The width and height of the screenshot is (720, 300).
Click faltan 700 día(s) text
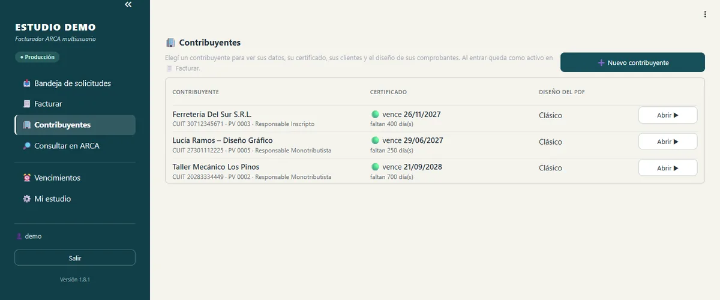pos(392,177)
